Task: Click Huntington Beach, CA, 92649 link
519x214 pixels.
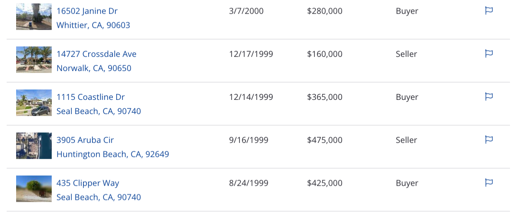Action: [x=113, y=154]
